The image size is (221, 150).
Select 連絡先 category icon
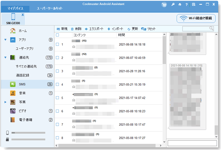(x=13, y=57)
